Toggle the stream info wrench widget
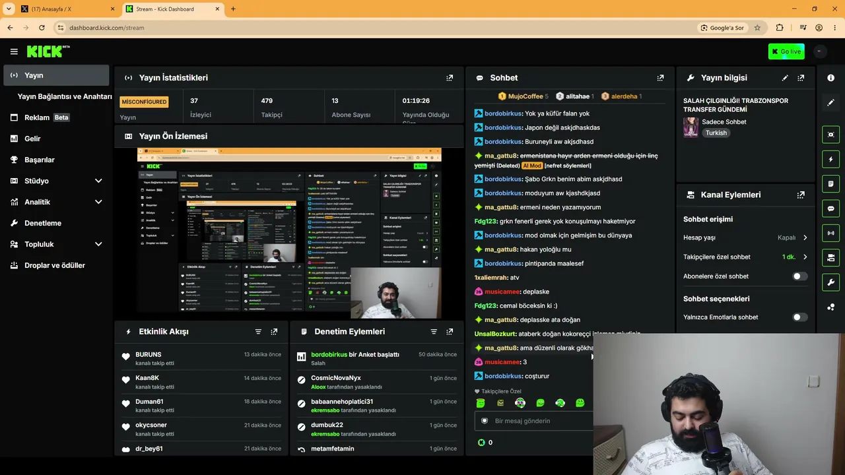 [x=830, y=282]
